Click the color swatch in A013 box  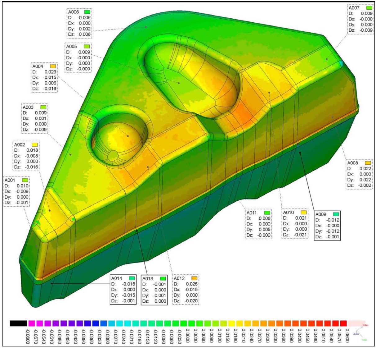click(x=163, y=278)
